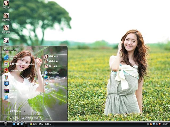Click the orange system tray icon

[151, 124]
